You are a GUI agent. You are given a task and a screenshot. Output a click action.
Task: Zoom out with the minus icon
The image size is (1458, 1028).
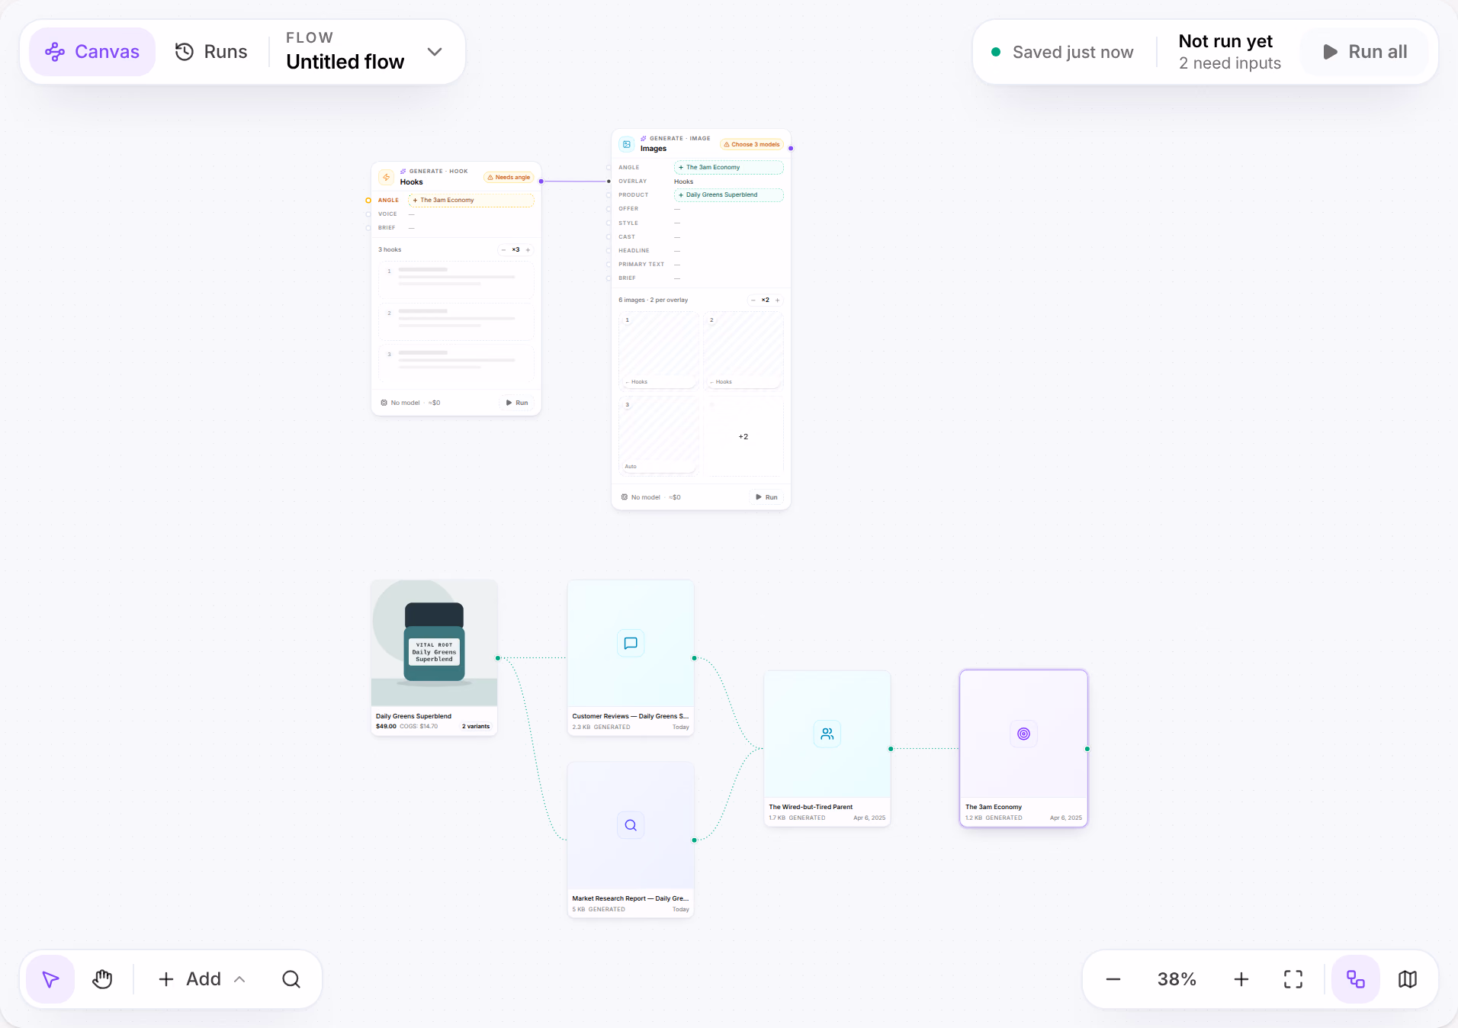pyautogui.click(x=1113, y=979)
